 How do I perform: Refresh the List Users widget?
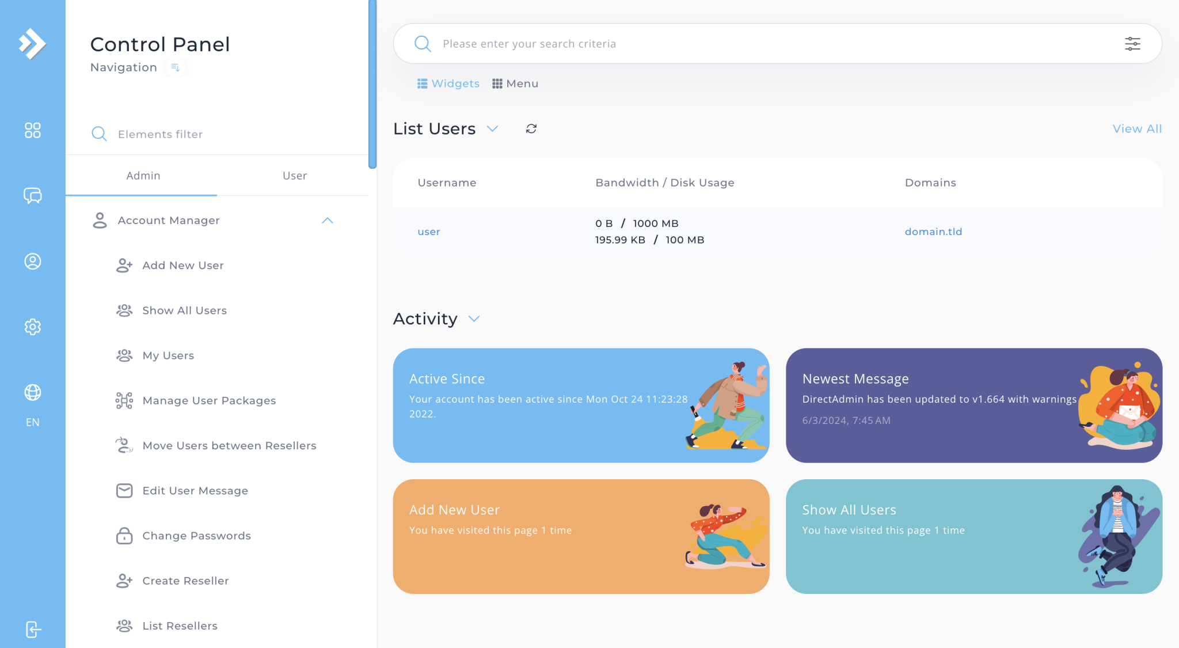531,128
